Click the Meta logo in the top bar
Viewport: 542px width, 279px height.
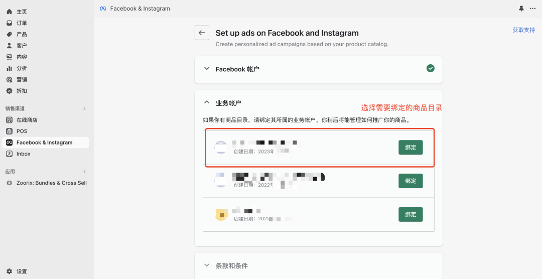103,9
